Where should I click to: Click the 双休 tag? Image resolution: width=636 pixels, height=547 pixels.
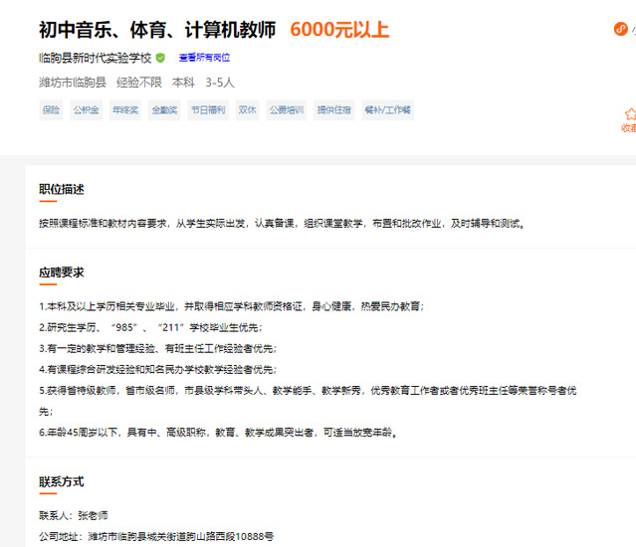(x=247, y=109)
